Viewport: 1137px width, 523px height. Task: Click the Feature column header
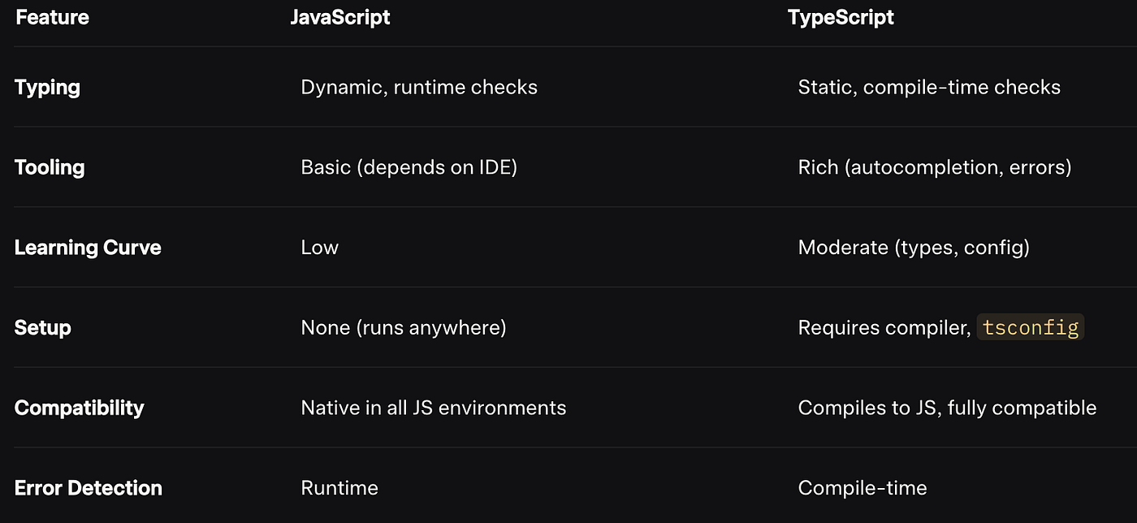click(52, 18)
